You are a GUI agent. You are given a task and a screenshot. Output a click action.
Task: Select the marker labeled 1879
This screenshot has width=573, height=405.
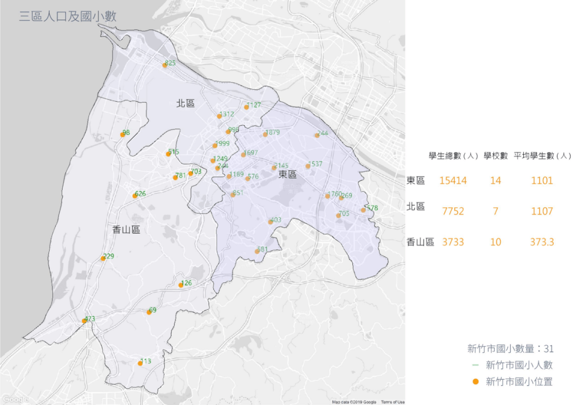pos(265,134)
